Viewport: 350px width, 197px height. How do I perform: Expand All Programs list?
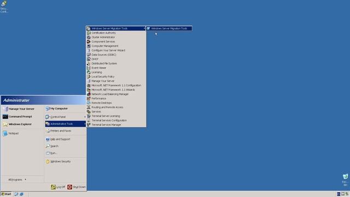[x=17, y=179]
